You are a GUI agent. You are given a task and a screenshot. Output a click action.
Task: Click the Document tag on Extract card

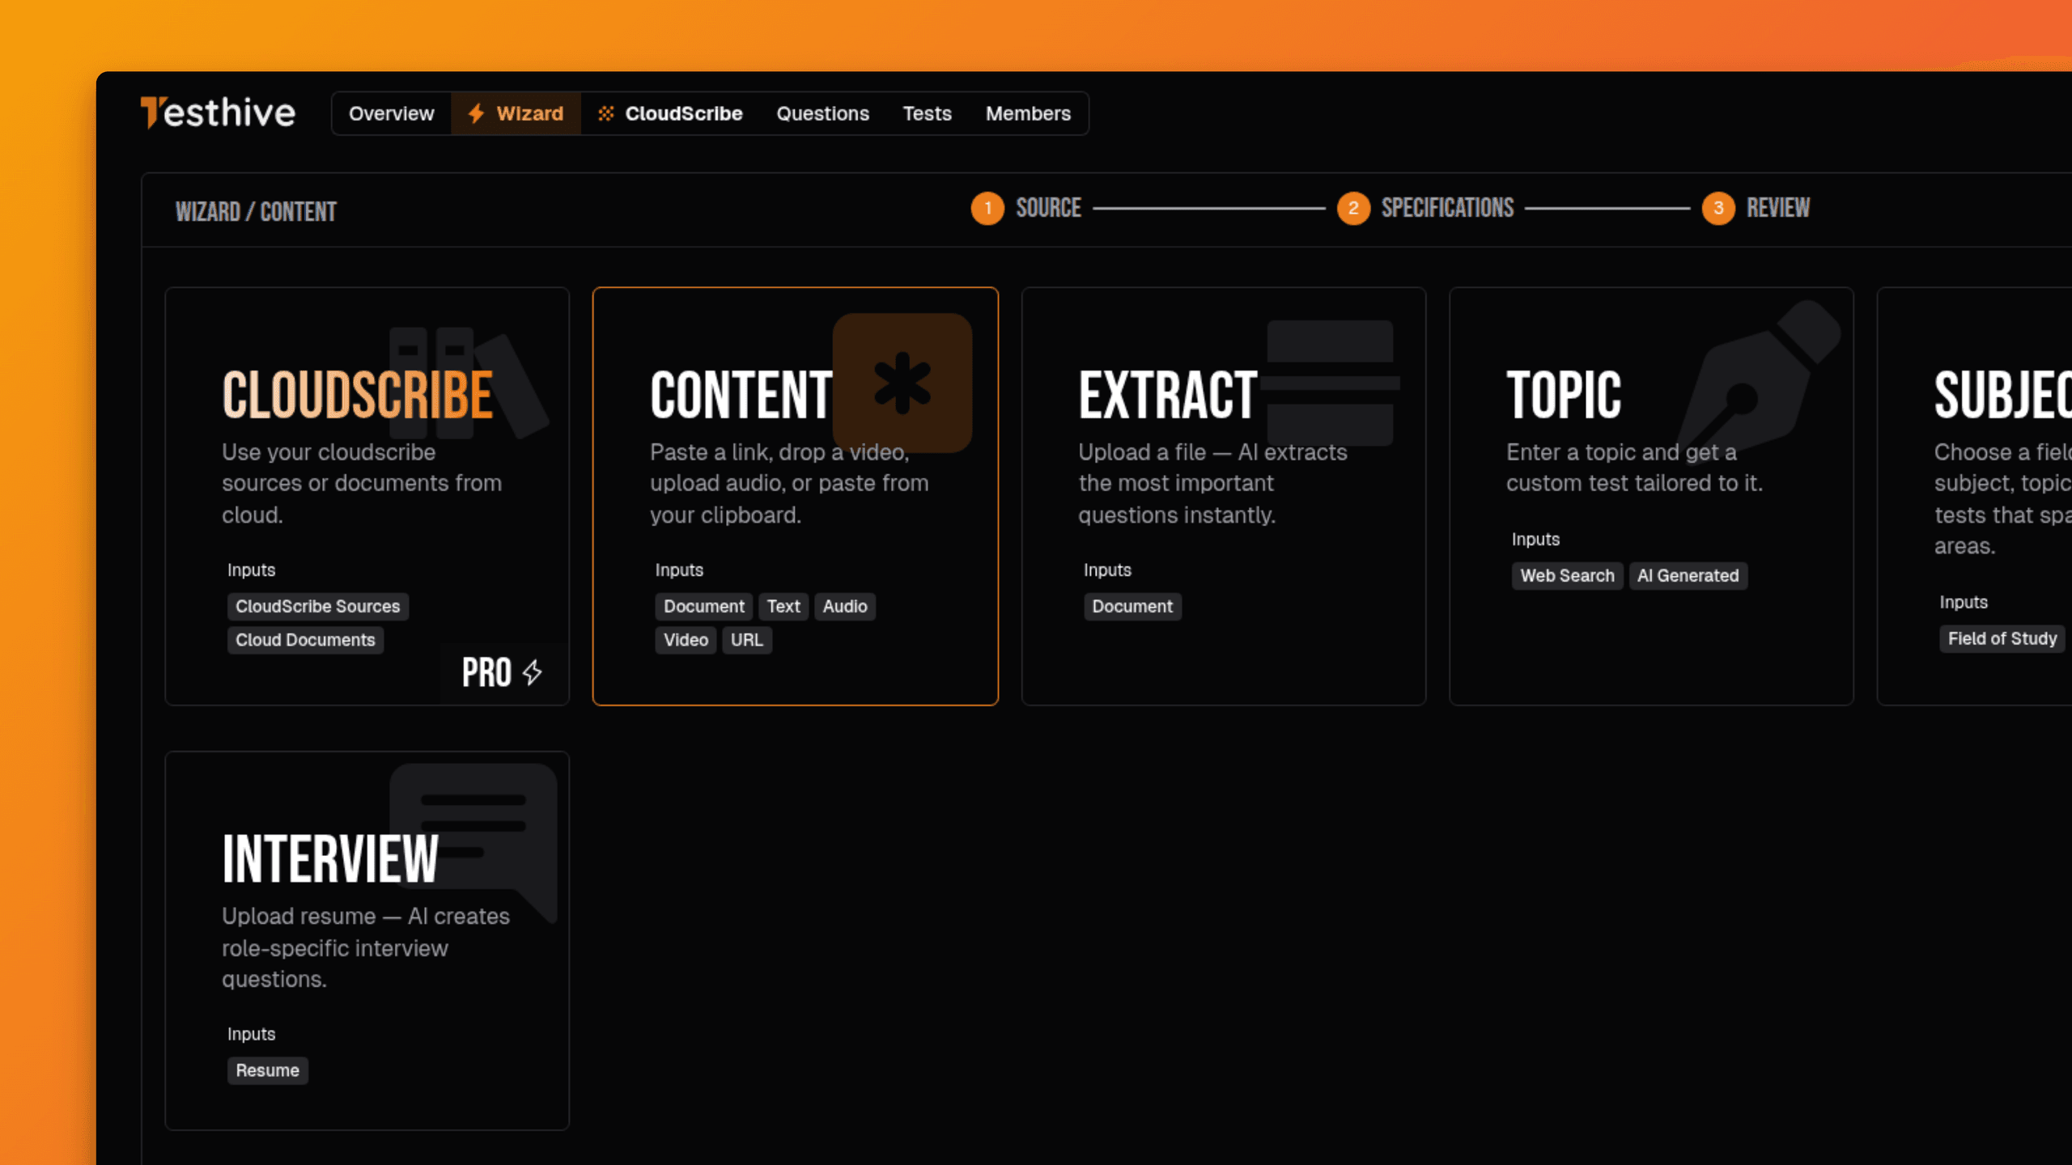[1132, 606]
